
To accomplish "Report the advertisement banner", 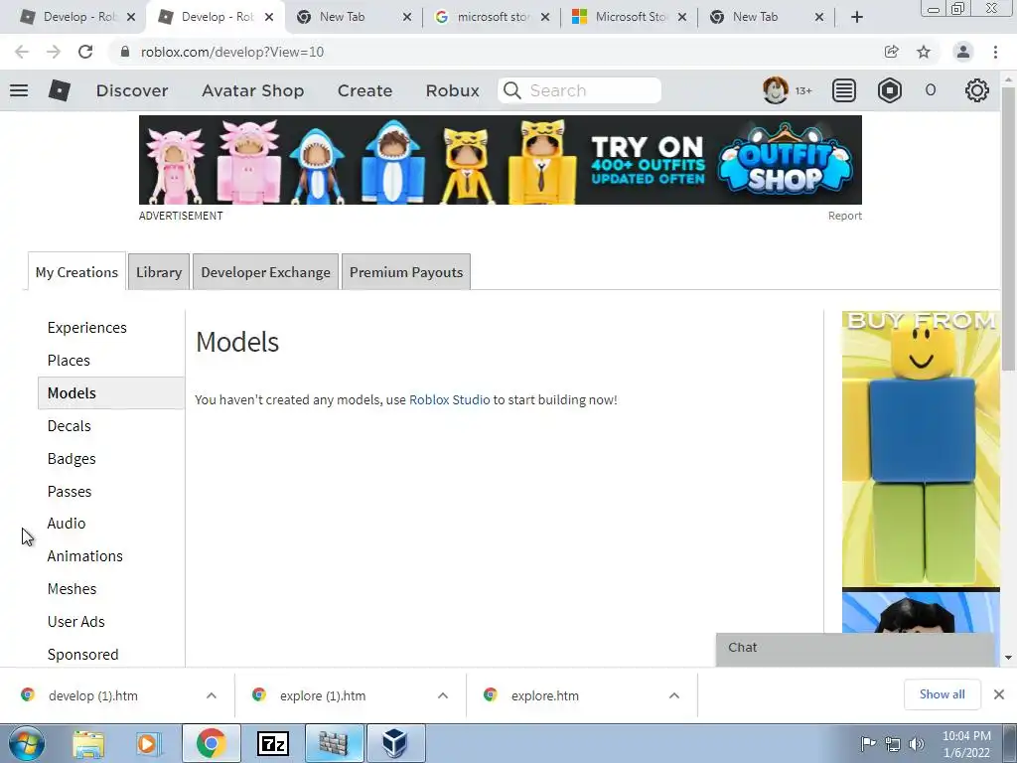I will 844,216.
